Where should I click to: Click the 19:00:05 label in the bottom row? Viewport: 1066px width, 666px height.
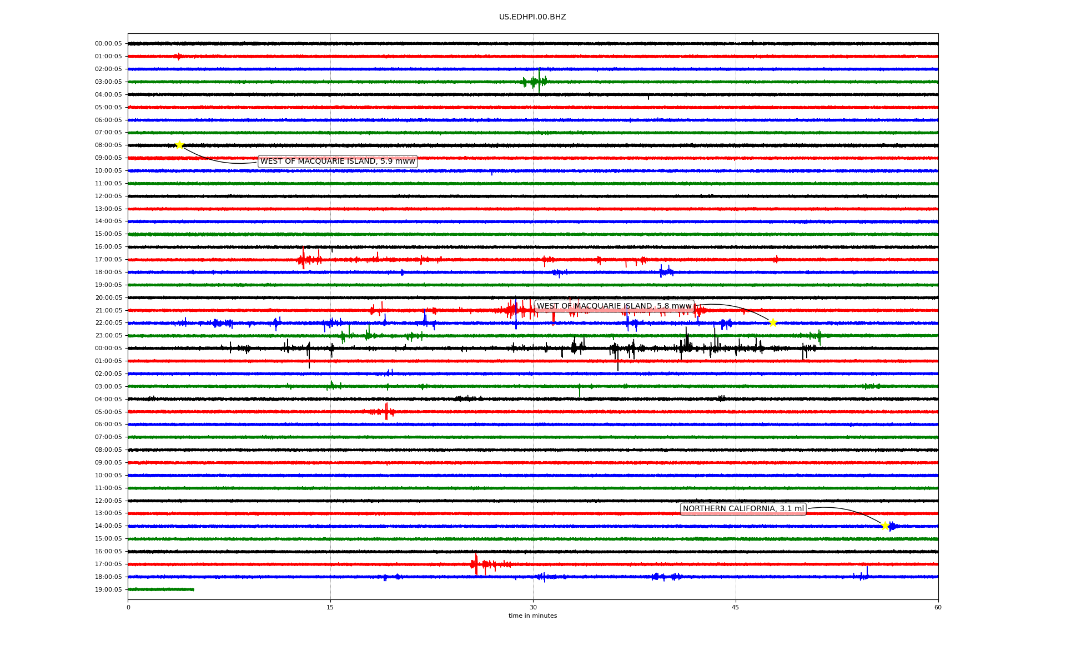pyautogui.click(x=108, y=590)
